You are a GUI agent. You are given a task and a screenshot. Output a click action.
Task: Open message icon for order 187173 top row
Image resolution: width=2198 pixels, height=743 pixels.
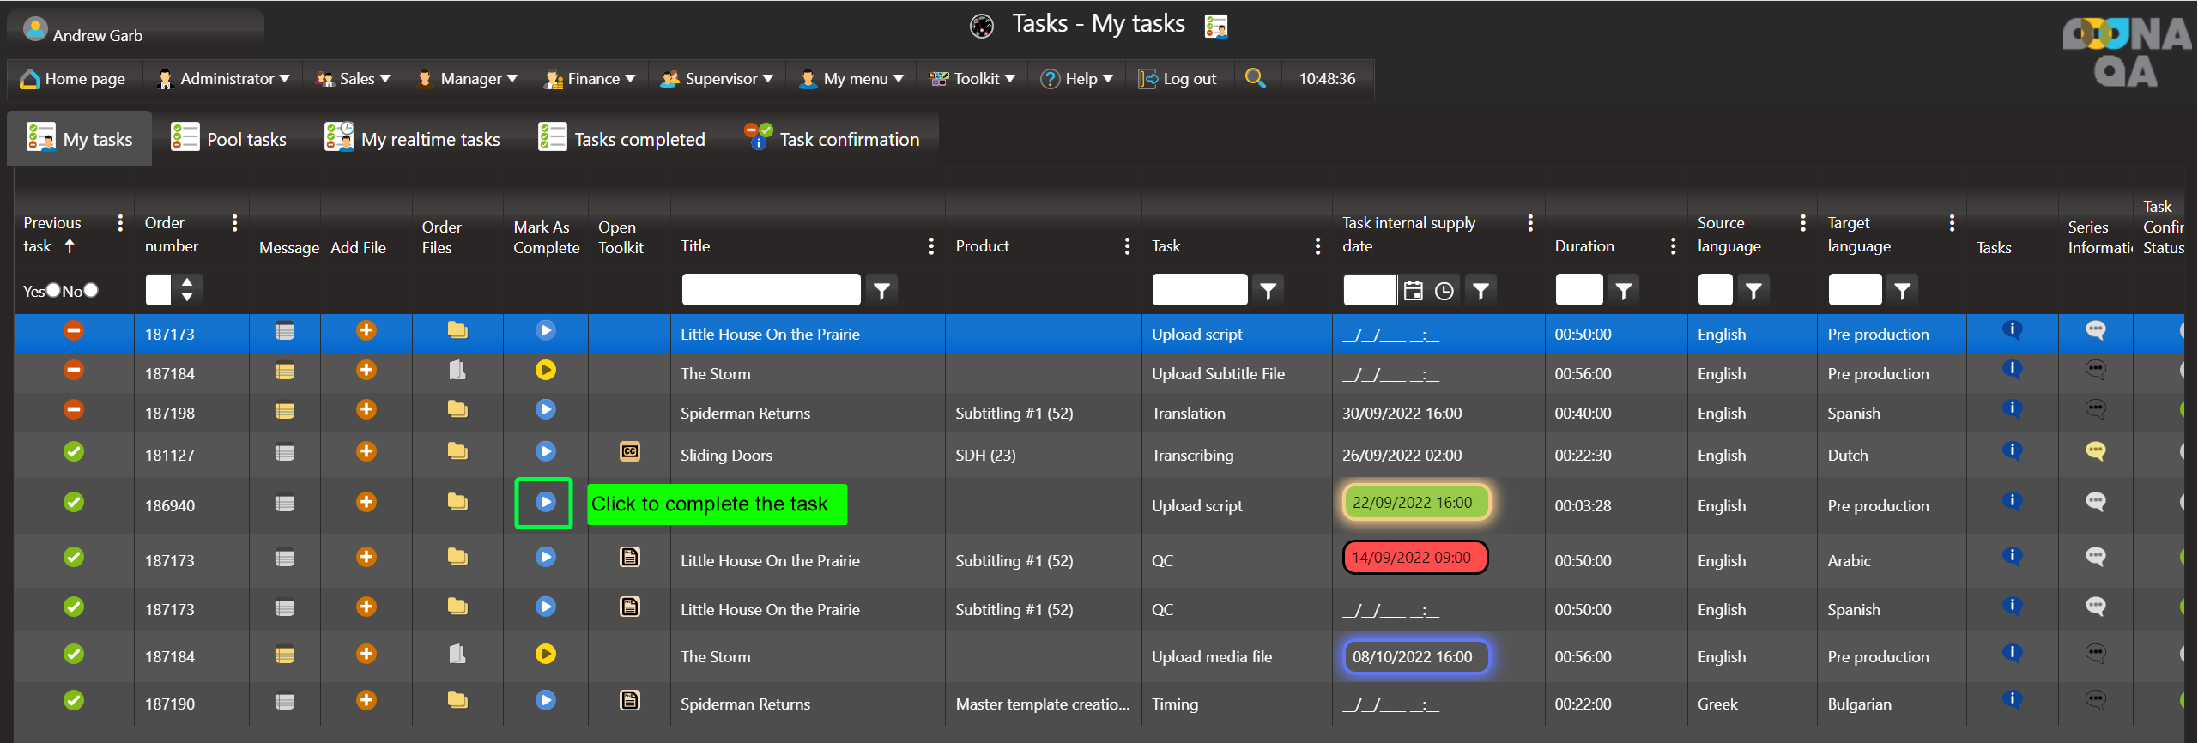click(x=285, y=331)
